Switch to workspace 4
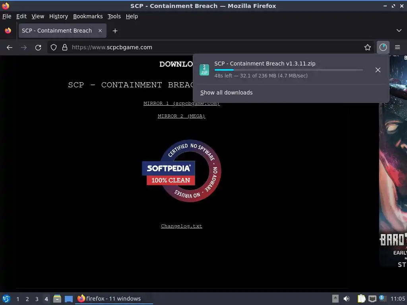Viewport: 407px width, 305px height. 46,299
